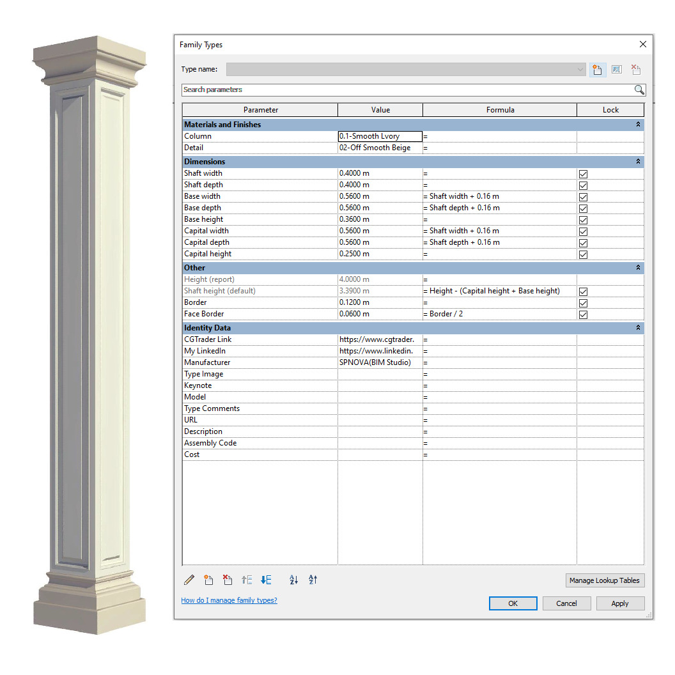This screenshot has height=675, width=675.
Task: Click the Lock column header
Action: (x=610, y=110)
